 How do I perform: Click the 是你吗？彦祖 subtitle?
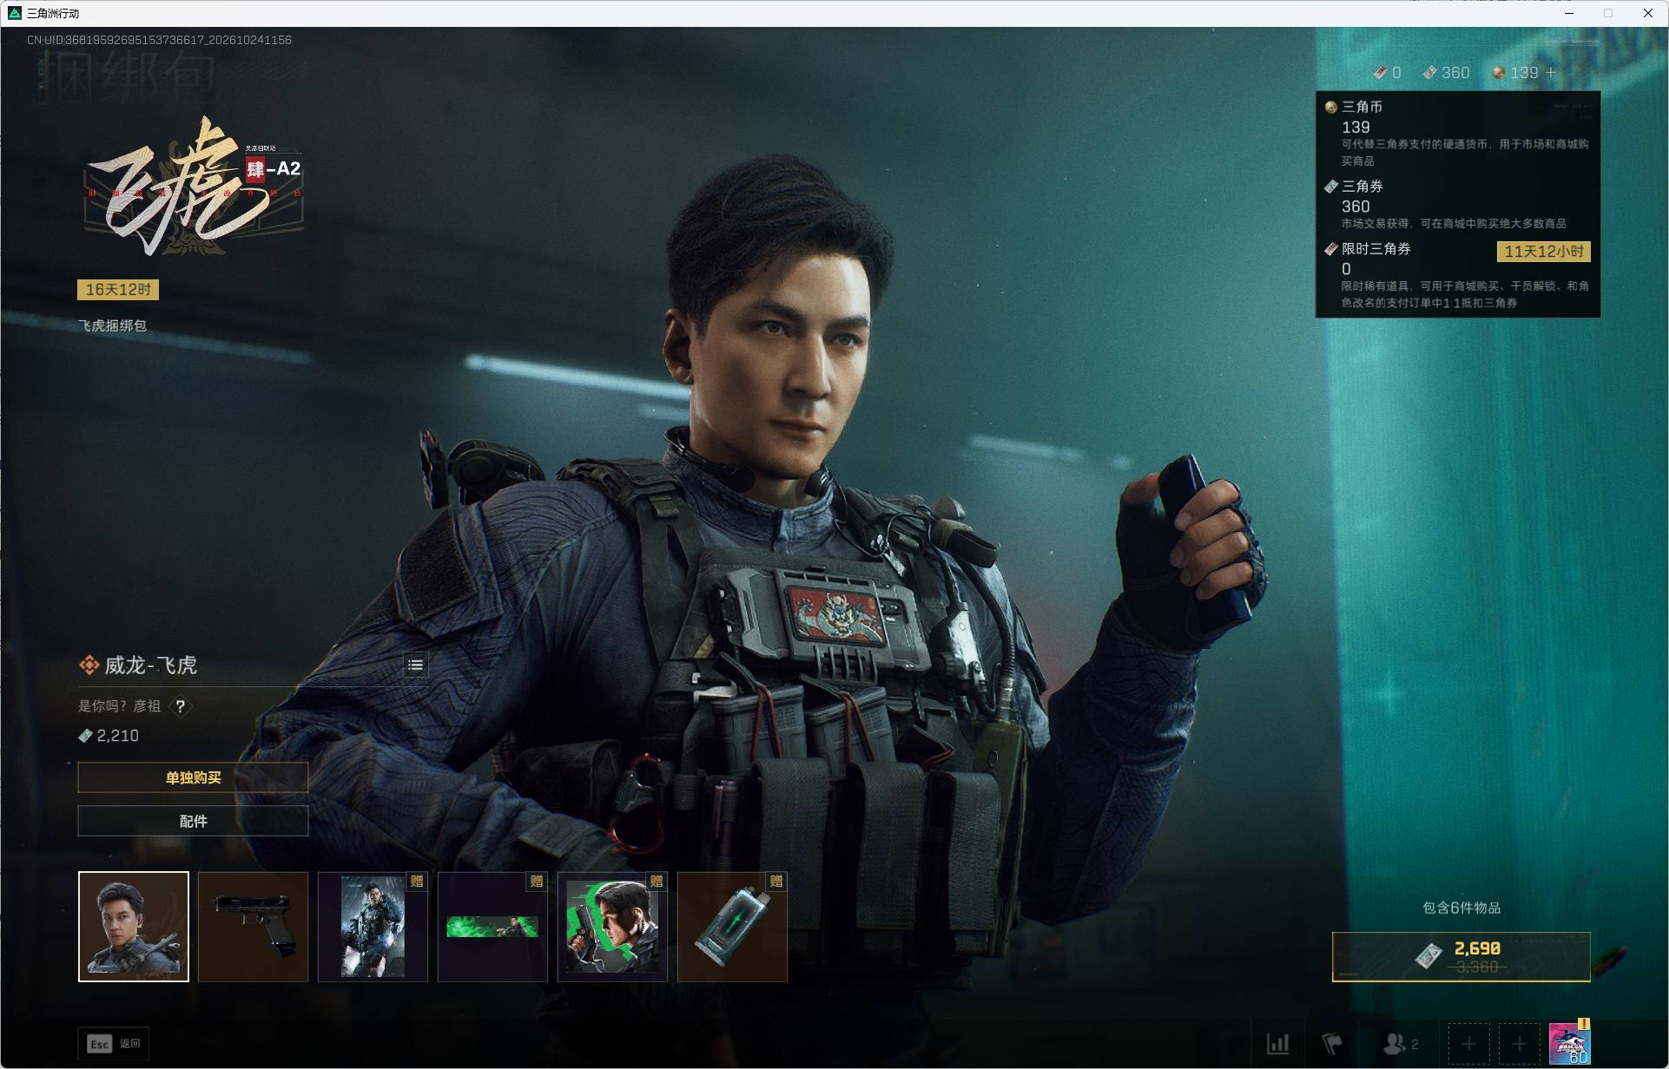pos(120,706)
